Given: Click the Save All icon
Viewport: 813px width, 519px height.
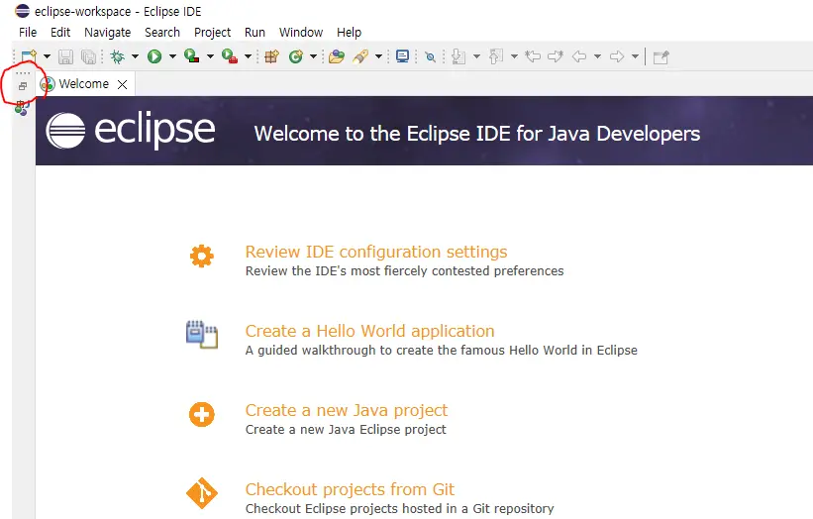Looking at the screenshot, I should tap(89, 56).
